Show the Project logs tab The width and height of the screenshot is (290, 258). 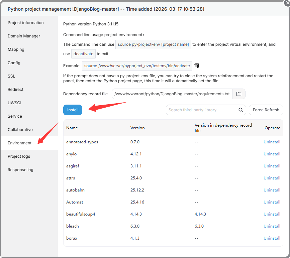tap(19, 156)
